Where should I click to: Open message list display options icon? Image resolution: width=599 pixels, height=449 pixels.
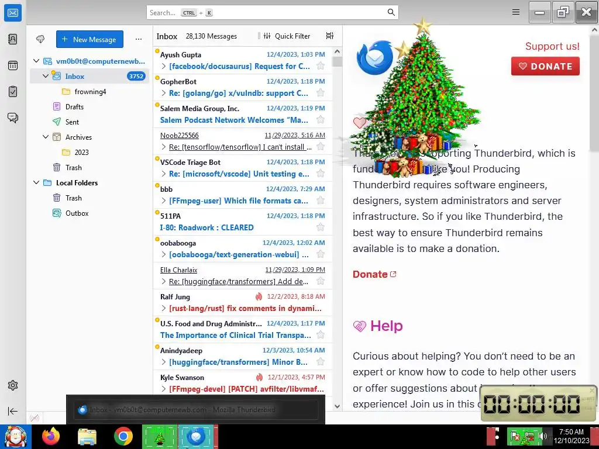[330, 36]
